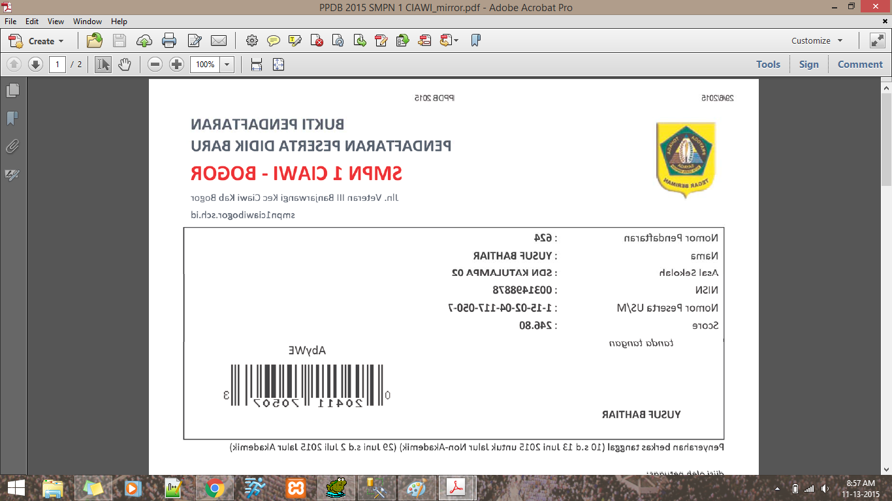Viewport: 892px width, 501px height.
Task: Open the Create dropdown menu
Action: click(x=36, y=40)
